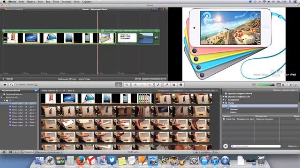Open the music and sound effects browser
The image size is (300, 168).
tap(278, 85)
